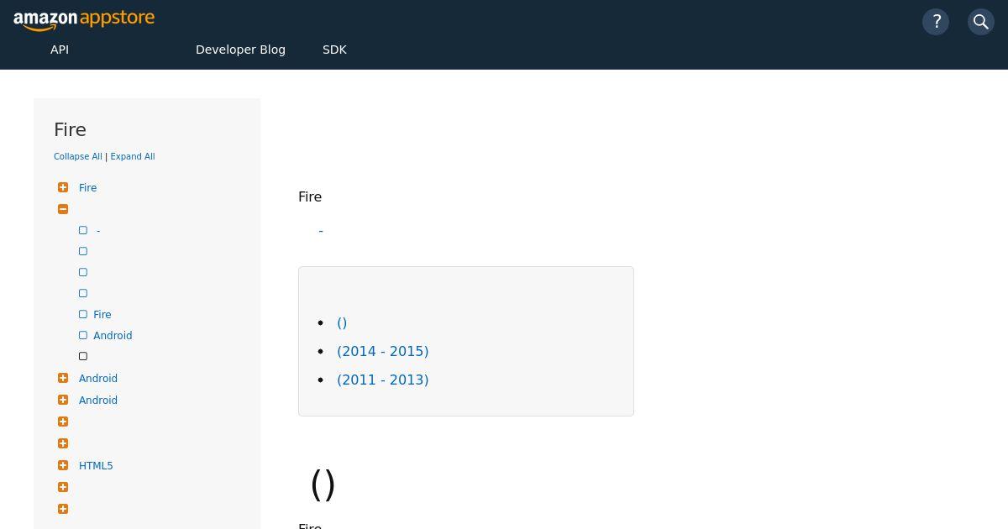
Task: Open the help question mark icon
Action: pyautogui.click(x=936, y=22)
